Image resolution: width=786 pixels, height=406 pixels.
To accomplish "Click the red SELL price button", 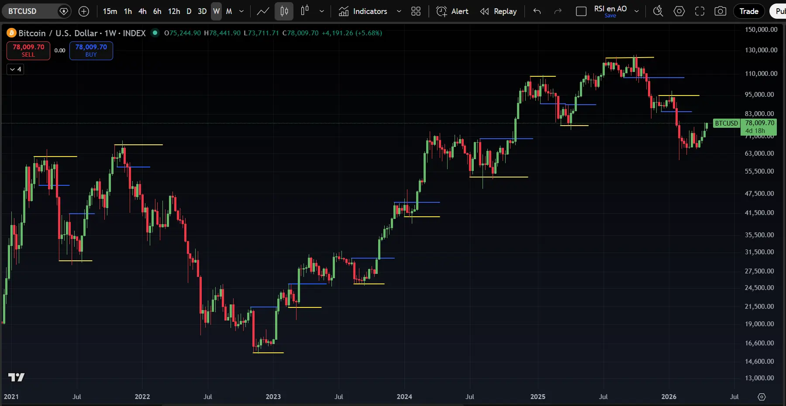I will tap(28, 51).
